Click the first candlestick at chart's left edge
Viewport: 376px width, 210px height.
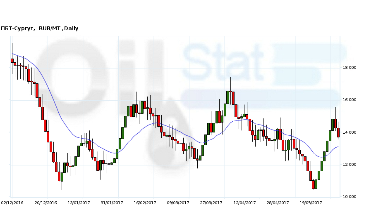12,61
